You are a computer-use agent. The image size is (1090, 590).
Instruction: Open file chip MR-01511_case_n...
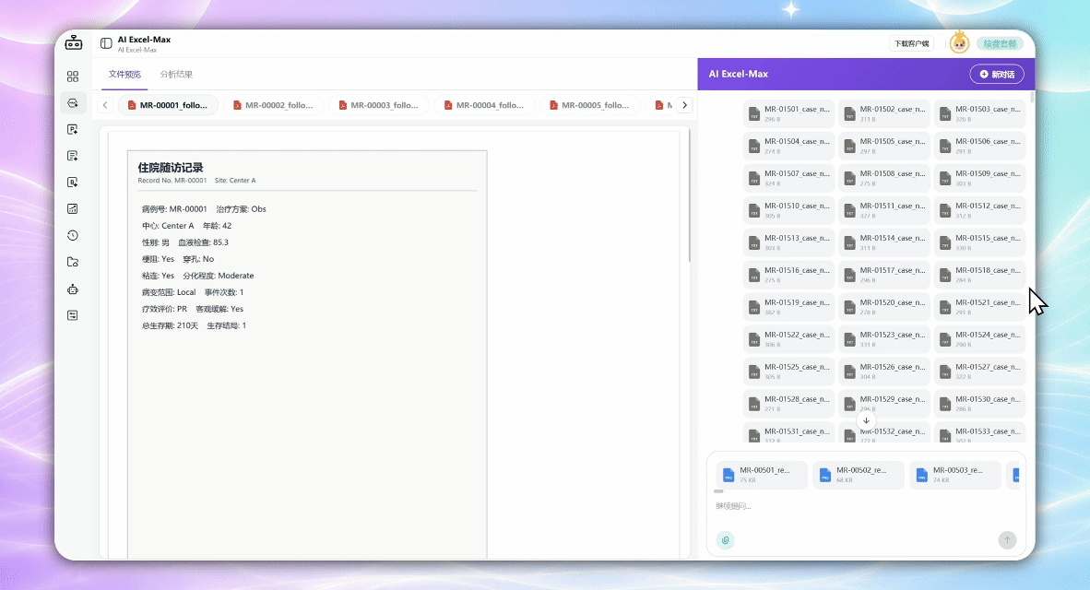click(x=883, y=210)
